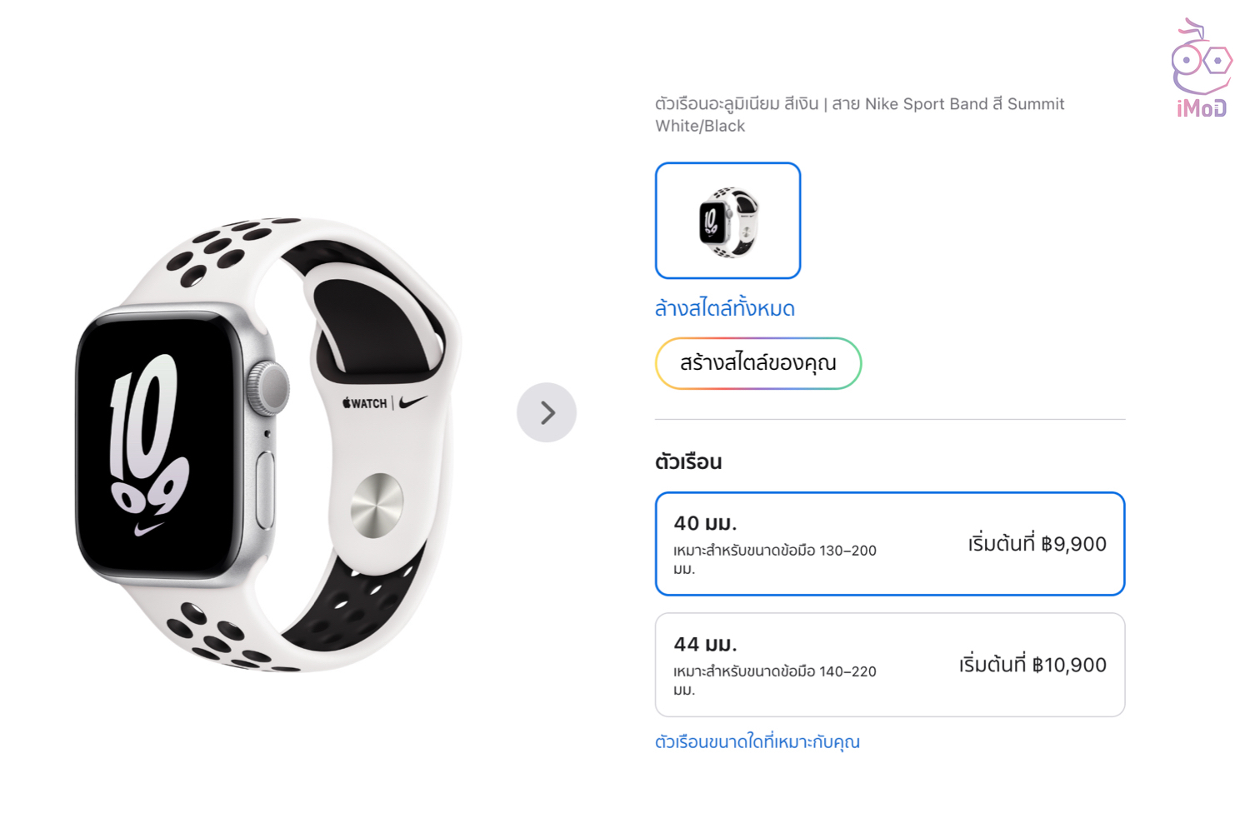Click the next image chevron arrow
Screen dimensions: 1250x833
tap(547, 412)
